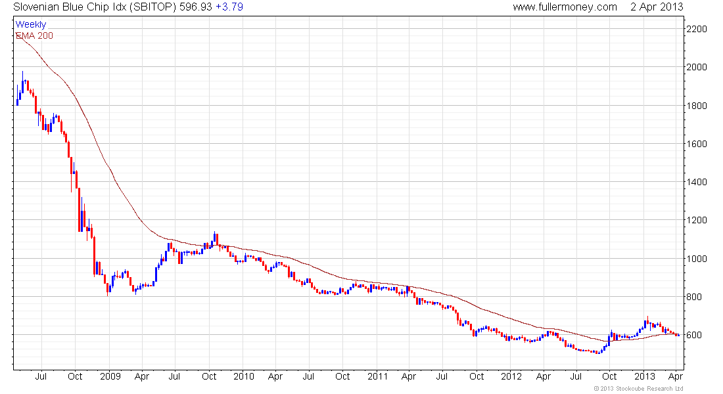Click the index value 596.93
The width and height of the screenshot is (723, 394).
196,7
